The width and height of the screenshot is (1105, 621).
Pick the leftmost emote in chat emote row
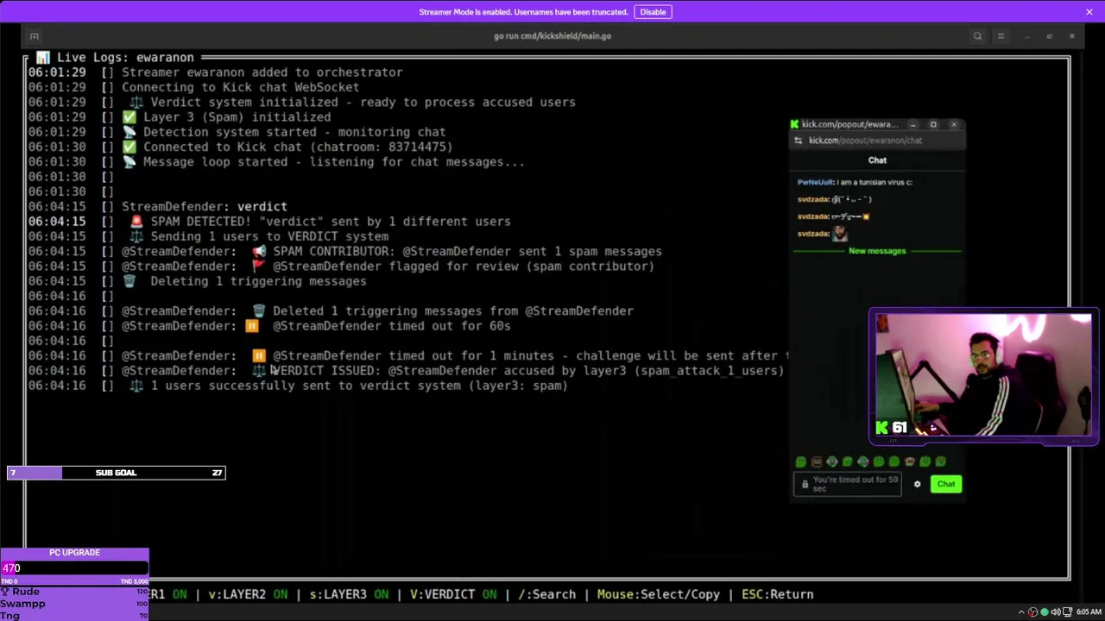[x=801, y=462]
